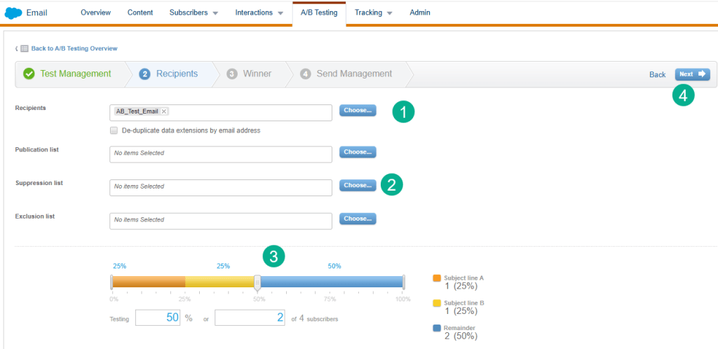The image size is (718, 349).
Task: Open the Admin tab
Action: click(420, 13)
